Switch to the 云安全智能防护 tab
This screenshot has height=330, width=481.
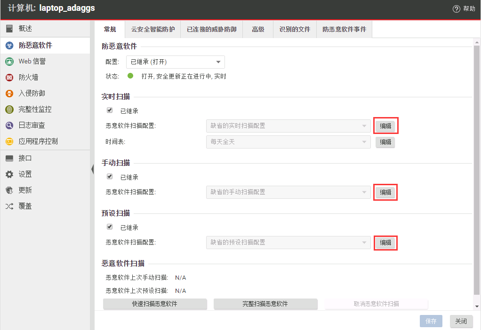tap(152, 29)
